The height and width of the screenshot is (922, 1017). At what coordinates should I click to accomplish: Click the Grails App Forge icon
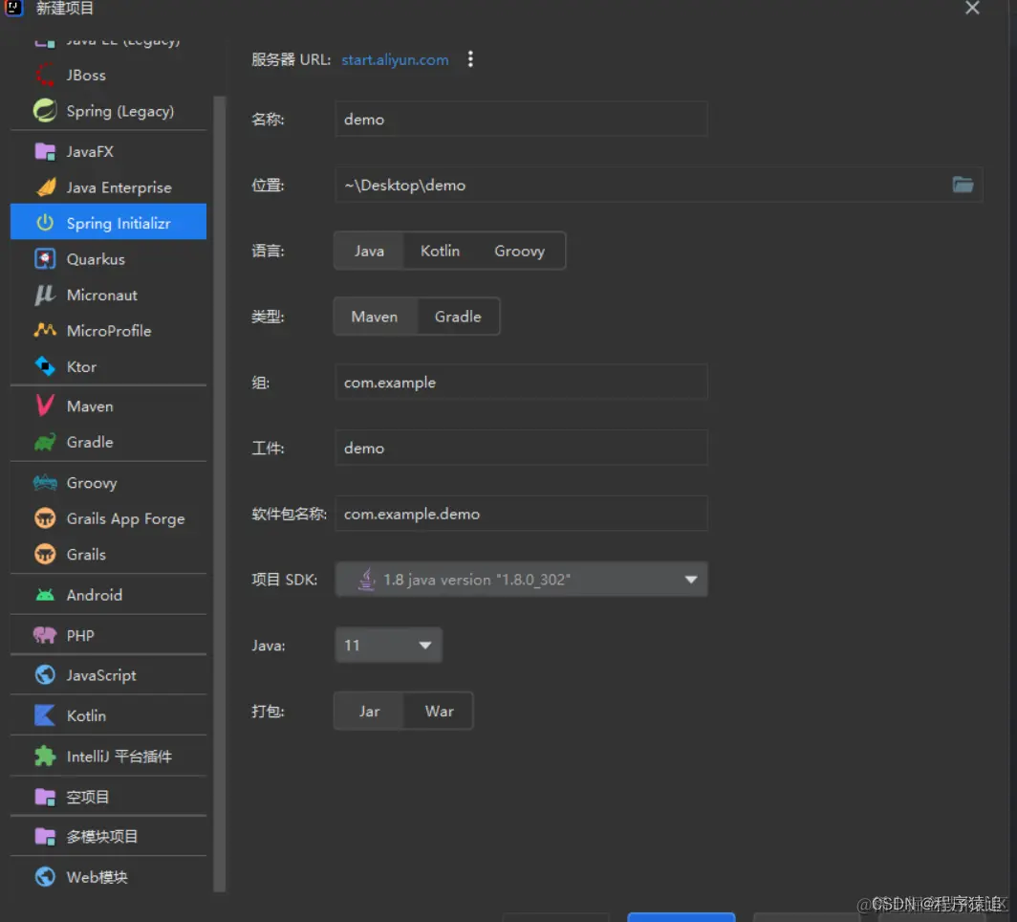(x=45, y=518)
